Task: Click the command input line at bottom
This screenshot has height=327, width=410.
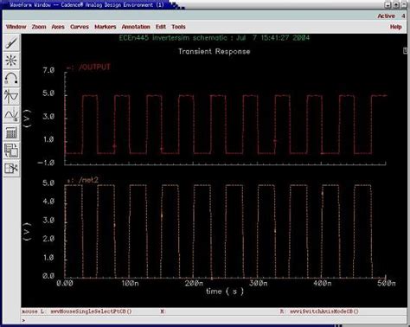Action: (214, 320)
